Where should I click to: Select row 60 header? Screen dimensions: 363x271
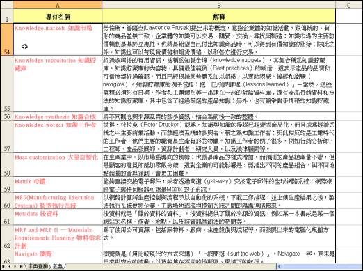7,201
